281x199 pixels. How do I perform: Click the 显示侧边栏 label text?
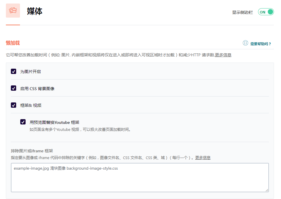point(242,12)
